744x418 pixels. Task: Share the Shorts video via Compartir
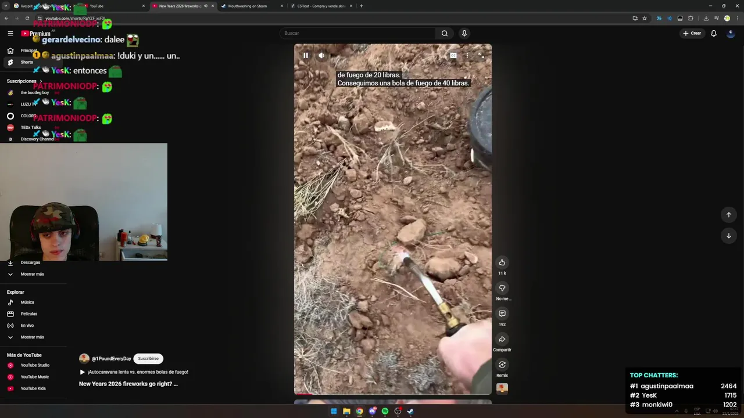coord(502,339)
